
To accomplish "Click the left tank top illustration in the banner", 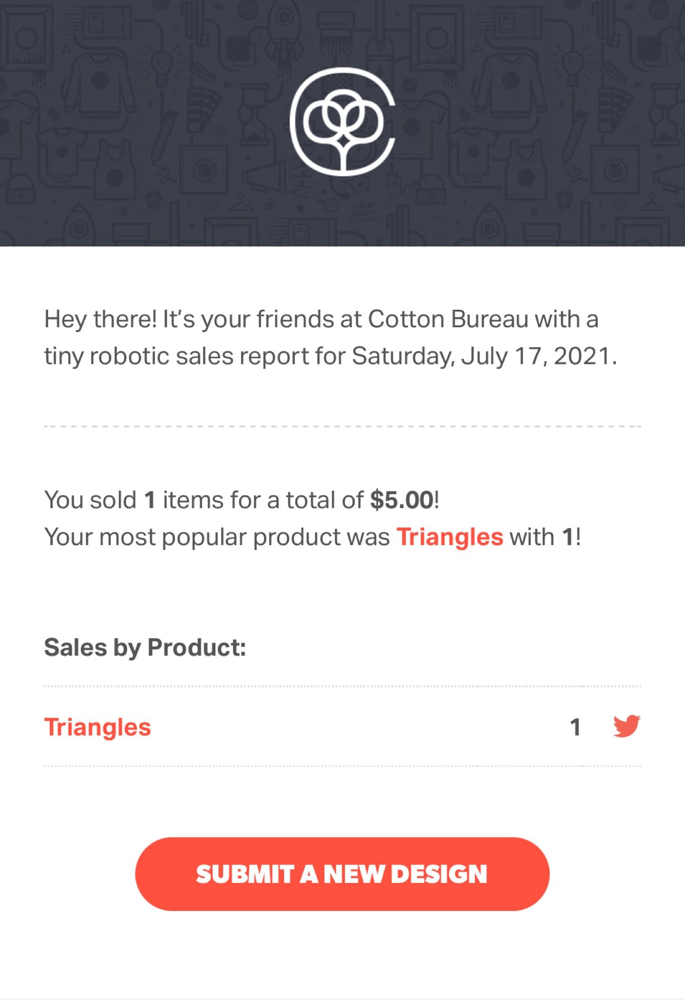I will coord(114,169).
